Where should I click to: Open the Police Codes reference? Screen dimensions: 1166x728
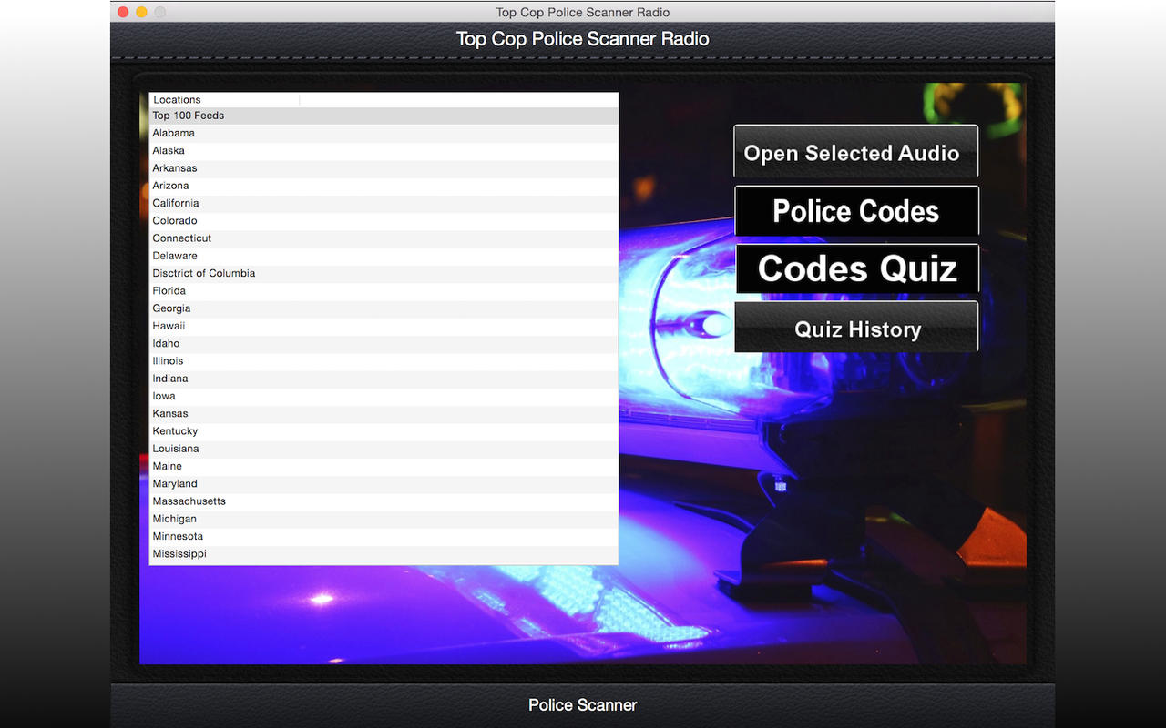coord(856,211)
